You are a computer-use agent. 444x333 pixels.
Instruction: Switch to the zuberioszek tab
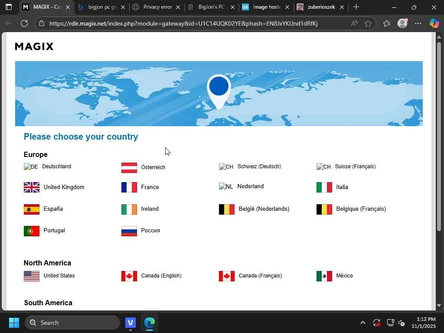coord(321,7)
